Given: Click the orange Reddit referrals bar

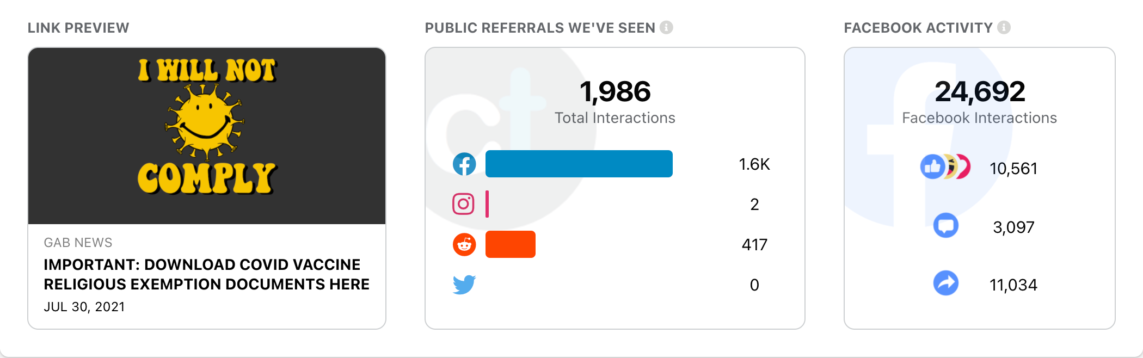Looking at the screenshot, I should (510, 244).
